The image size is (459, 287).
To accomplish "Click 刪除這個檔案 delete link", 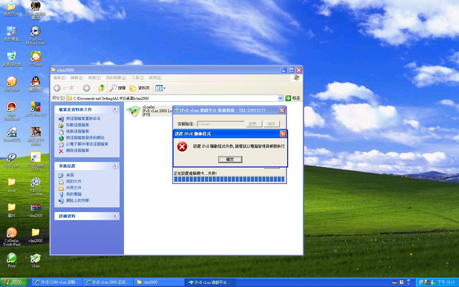I will click(x=77, y=151).
